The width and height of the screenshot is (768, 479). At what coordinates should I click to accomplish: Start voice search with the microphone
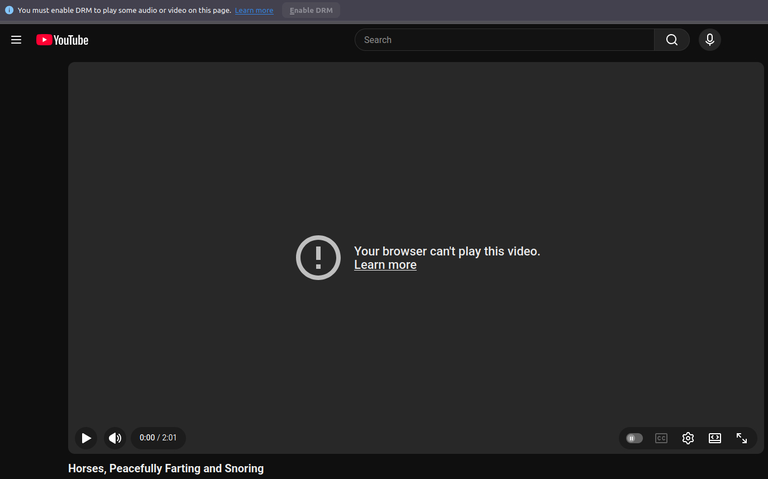tap(710, 40)
